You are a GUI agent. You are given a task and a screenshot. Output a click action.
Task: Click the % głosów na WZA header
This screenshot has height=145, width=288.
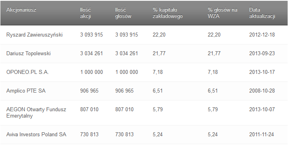click(x=223, y=13)
